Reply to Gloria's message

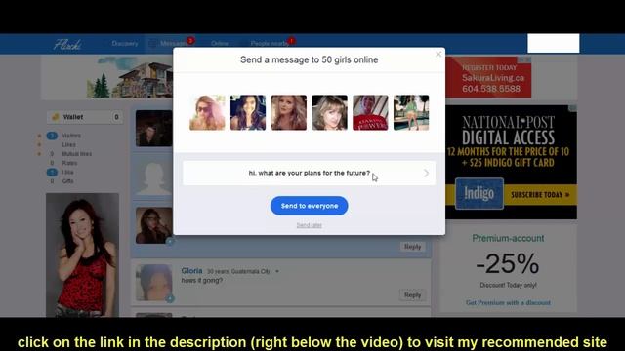(412, 295)
